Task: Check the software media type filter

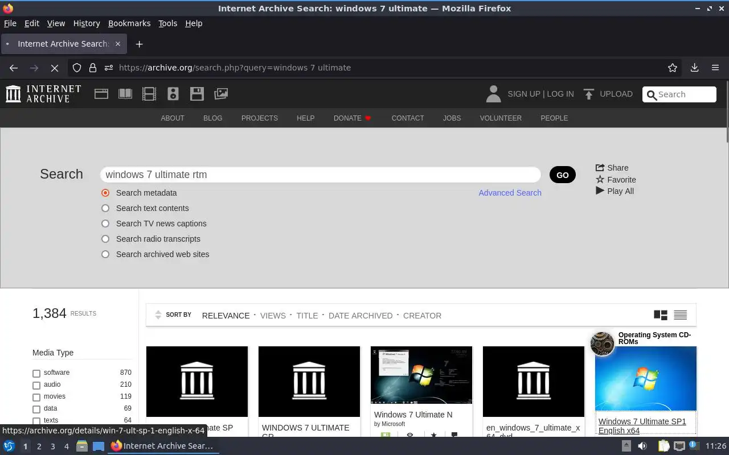Action: click(x=36, y=374)
